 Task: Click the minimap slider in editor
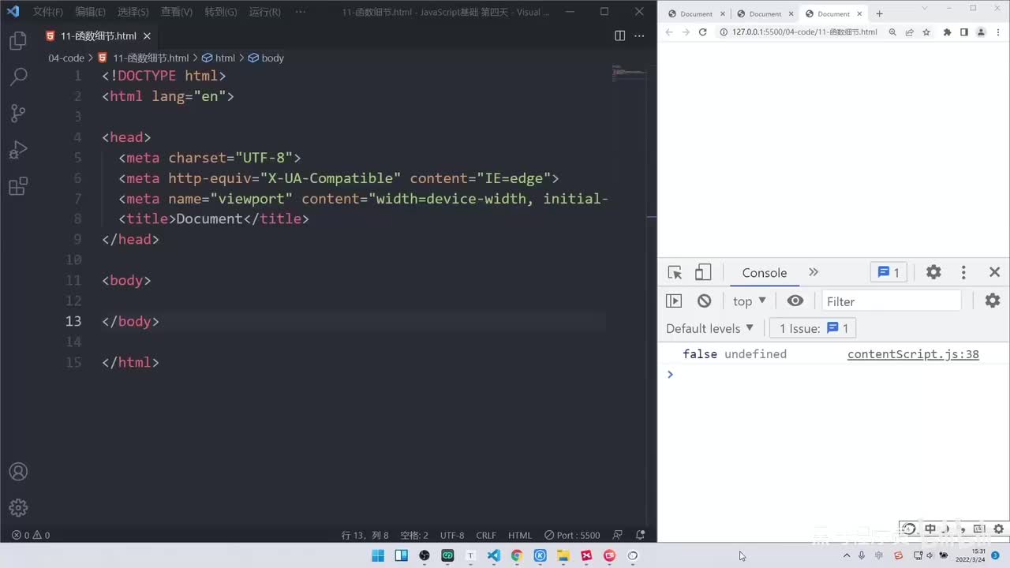[x=630, y=73]
